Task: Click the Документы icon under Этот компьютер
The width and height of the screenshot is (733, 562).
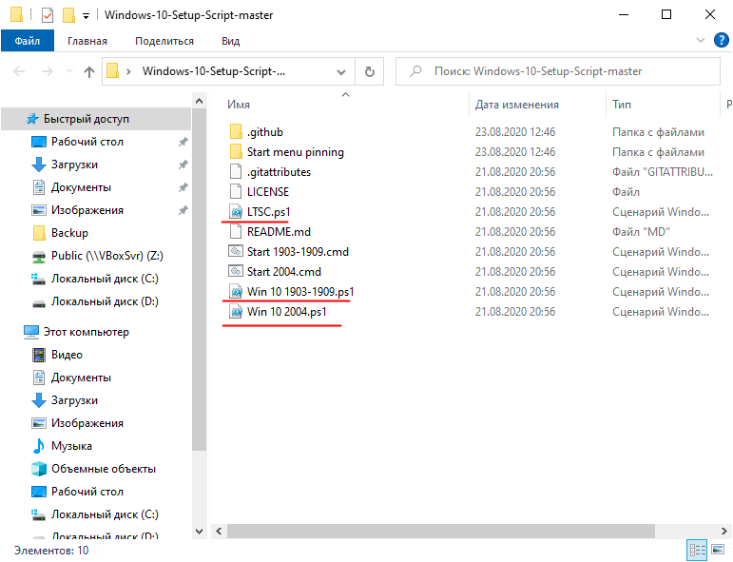Action: pyautogui.click(x=39, y=378)
